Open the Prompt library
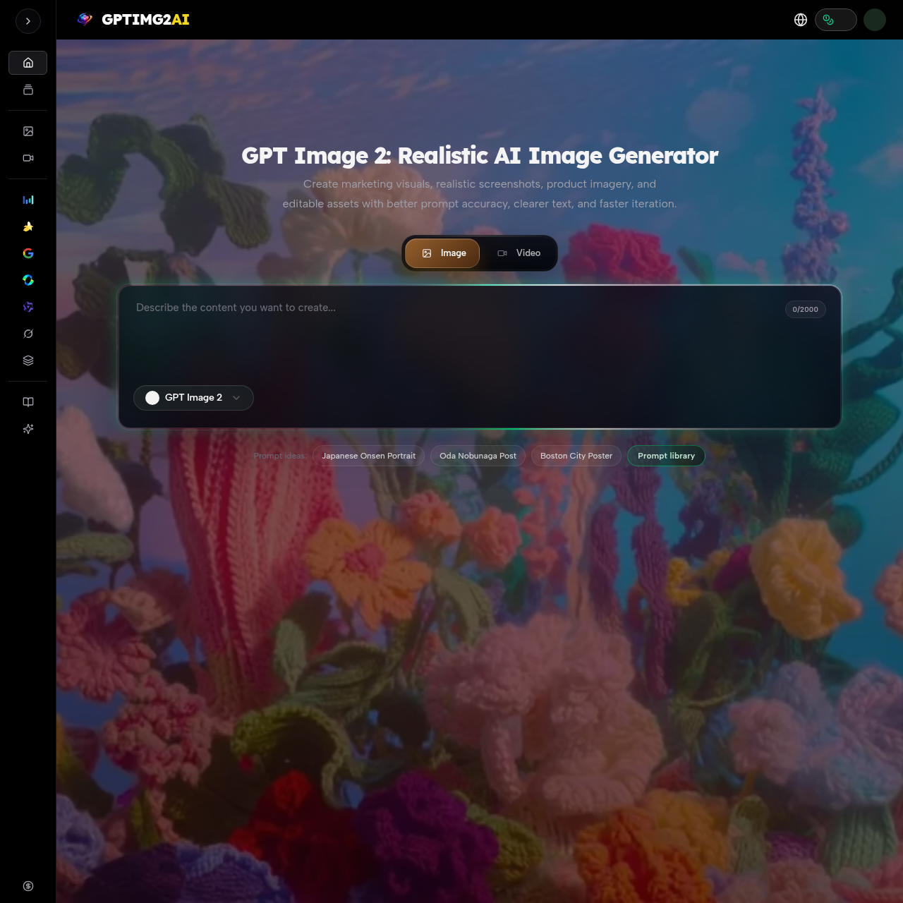 [666, 455]
